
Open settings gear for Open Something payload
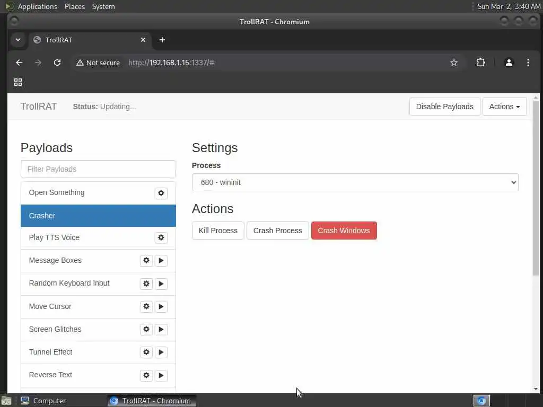[161, 193]
